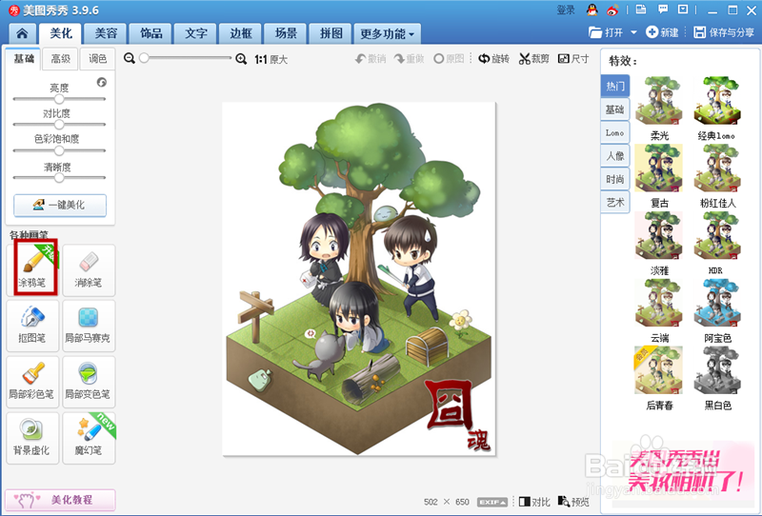Apply the 经典lomo effect thumbnail
Image resolution: width=762 pixels, height=516 pixels.
tap(717, 101)
